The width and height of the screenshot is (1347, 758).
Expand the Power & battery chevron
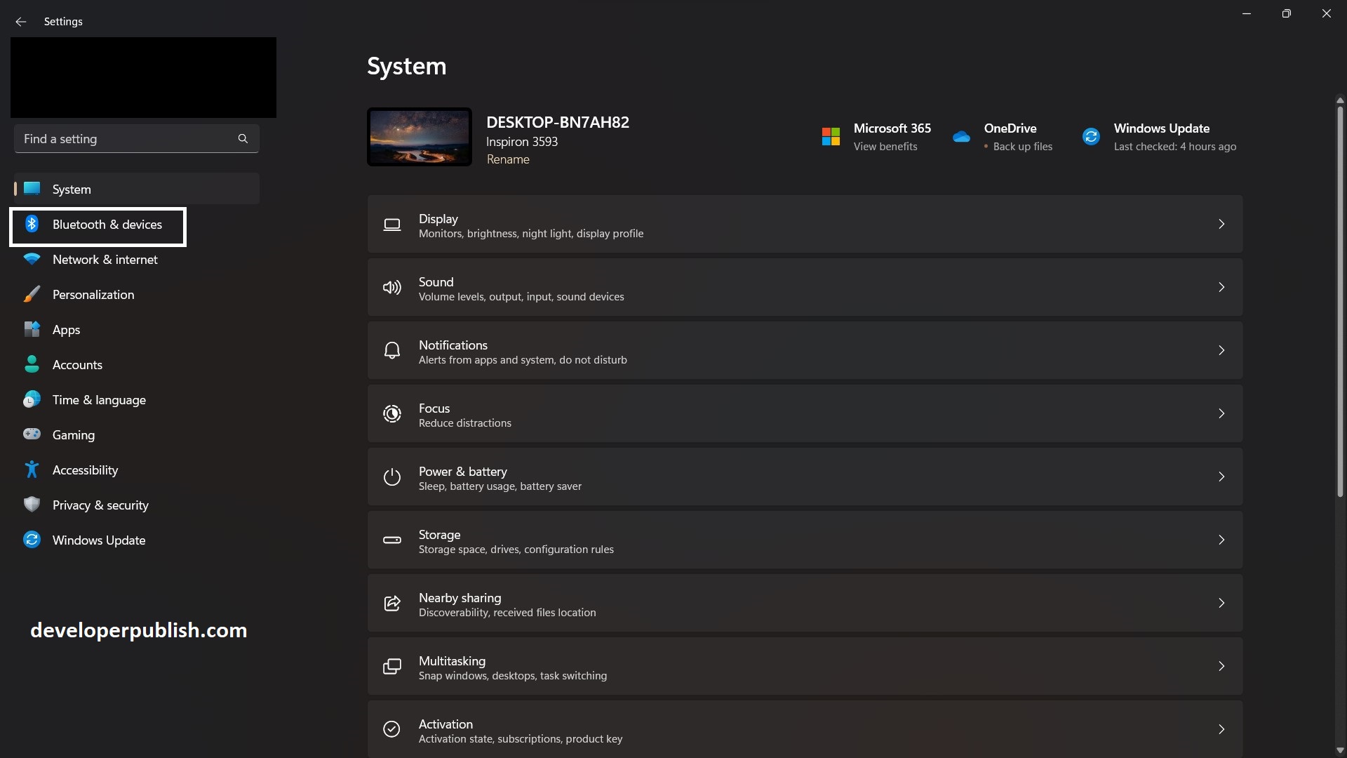(1221, 477)
